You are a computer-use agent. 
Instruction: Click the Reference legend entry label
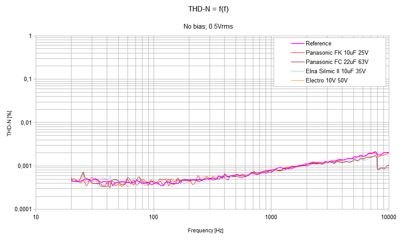318,43
